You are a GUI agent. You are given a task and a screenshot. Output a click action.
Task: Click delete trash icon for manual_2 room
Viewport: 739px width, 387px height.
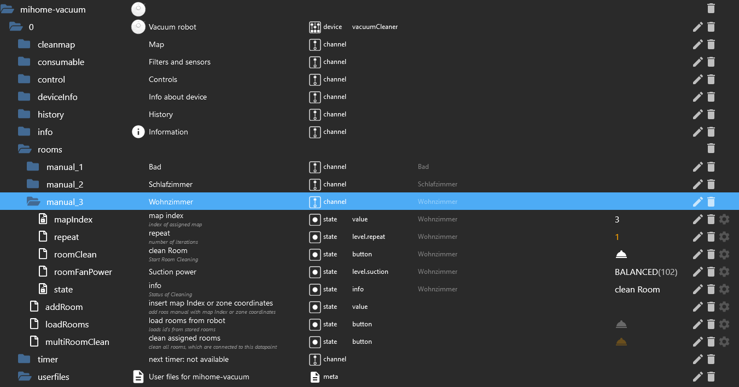click(711, 184)
